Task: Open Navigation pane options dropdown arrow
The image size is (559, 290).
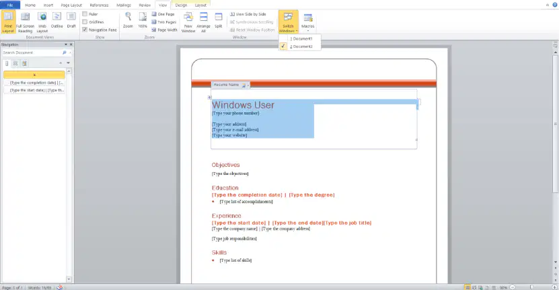Action: 66,44
